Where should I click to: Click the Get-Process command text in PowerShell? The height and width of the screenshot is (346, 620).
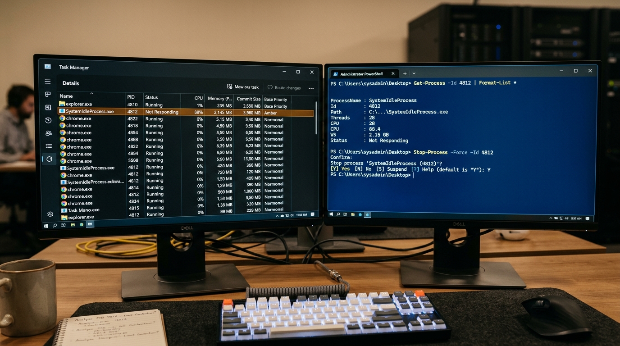pos(429,83)
